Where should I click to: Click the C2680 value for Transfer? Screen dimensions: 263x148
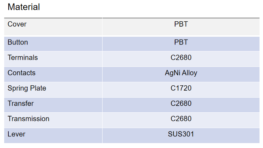pyautogui.click(x=181, y=104)
